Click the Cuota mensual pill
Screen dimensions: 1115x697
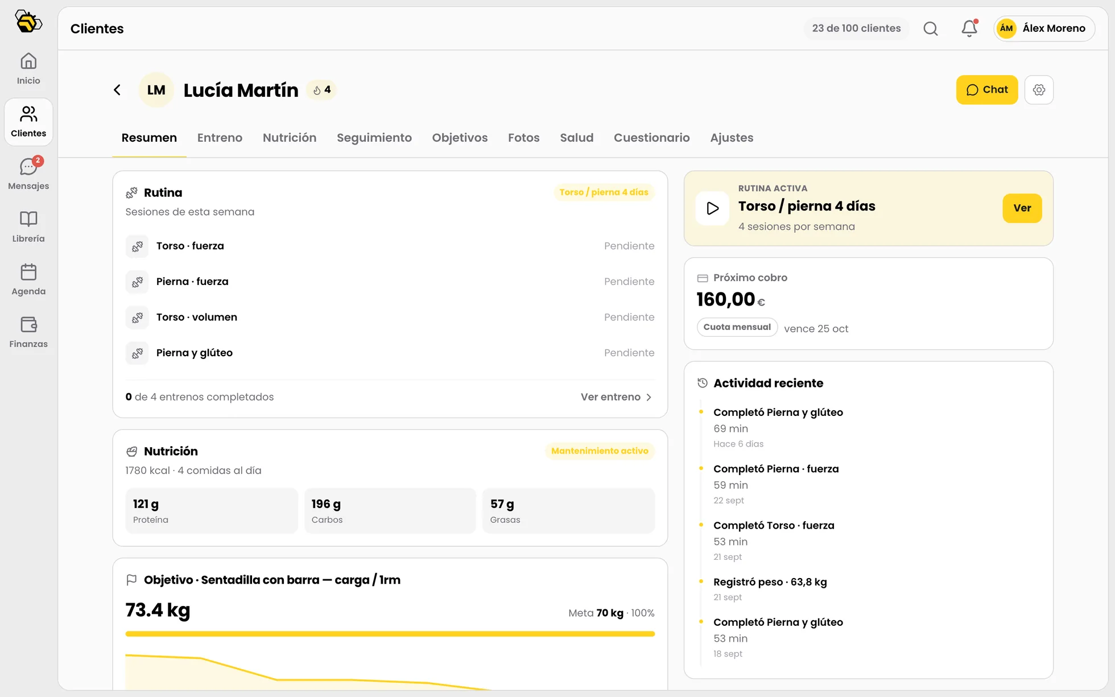[x=737, y=327]
